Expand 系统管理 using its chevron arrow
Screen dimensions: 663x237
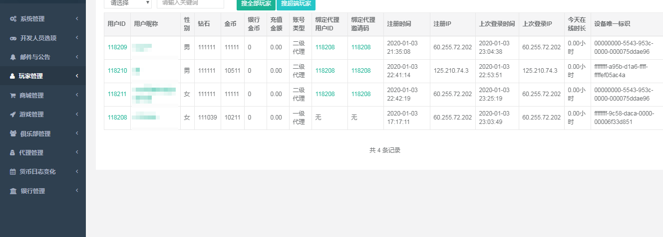pos(77,19)
